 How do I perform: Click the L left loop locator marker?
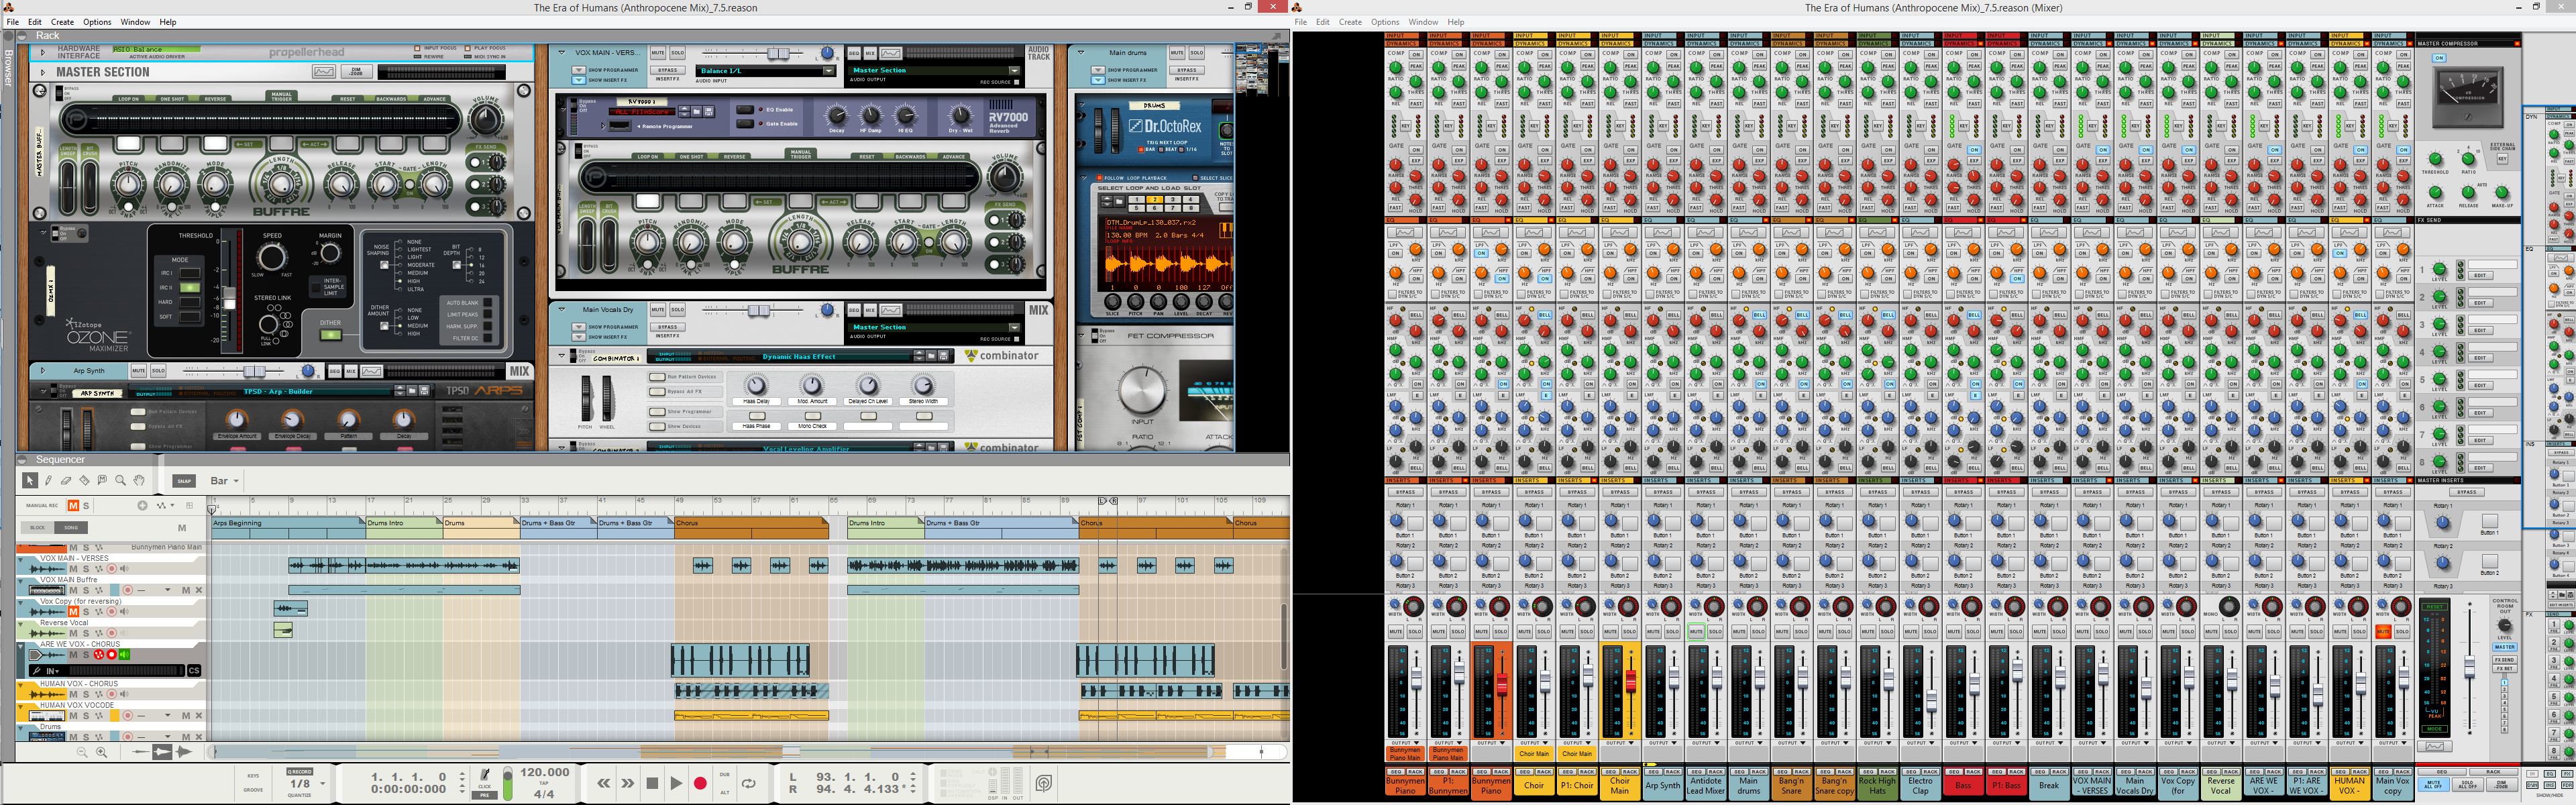[1103, 501]
